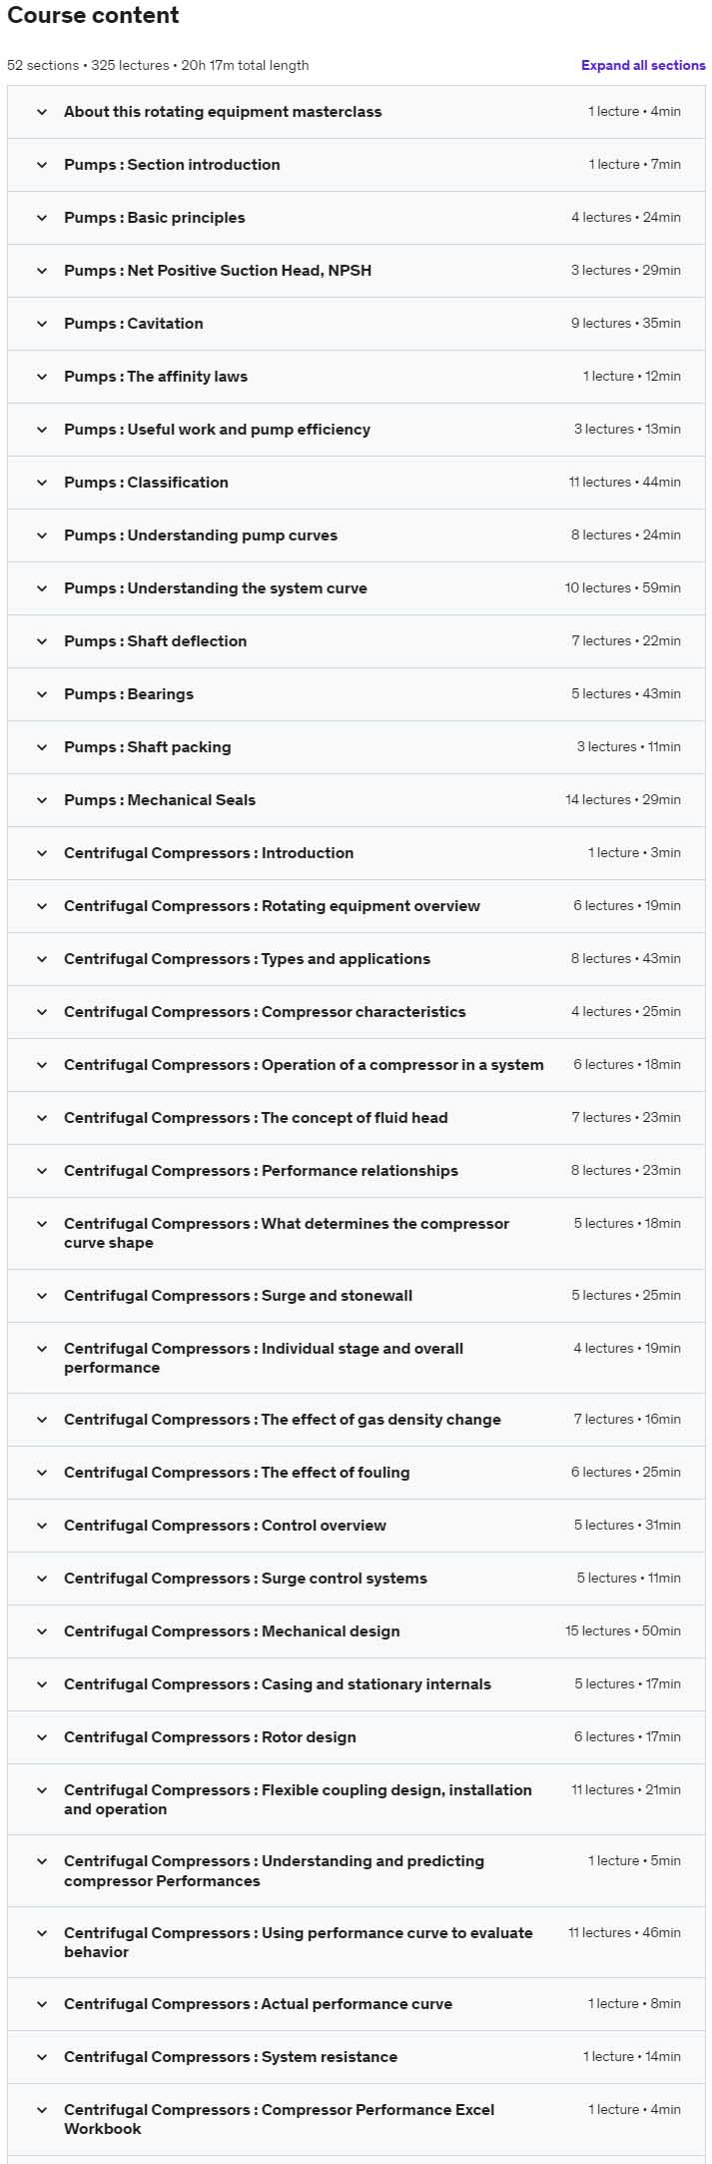Show 'Centrifugal Compressors : Mechanical design' lectures
The image size is (712, 2164).
click(x=231, y=1631)
